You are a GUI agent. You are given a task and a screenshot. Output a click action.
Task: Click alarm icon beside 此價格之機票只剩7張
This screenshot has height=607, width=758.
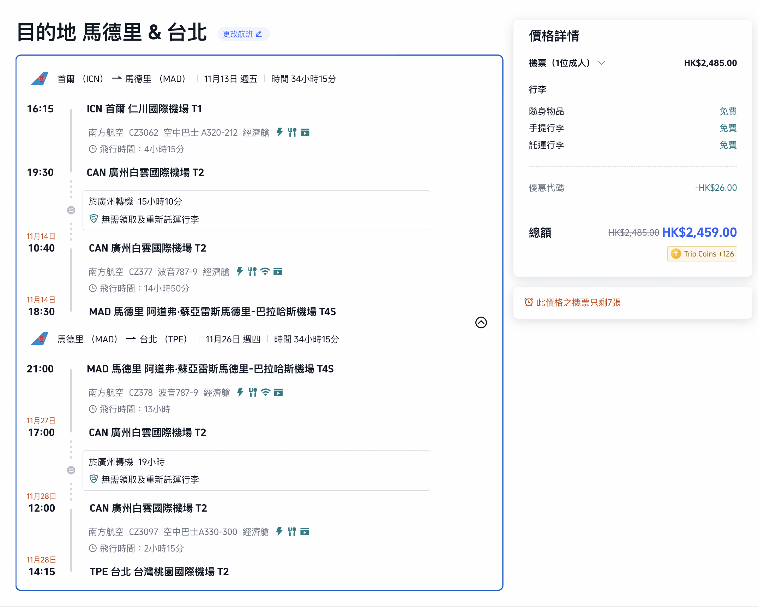529,302
